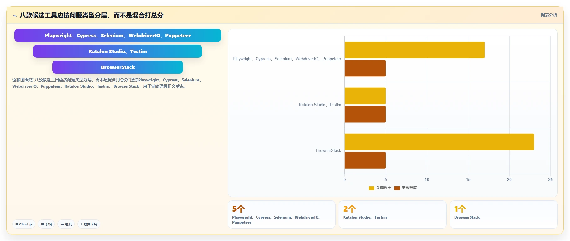Viewport: 570px width, 241px height.
Task: Click the BrowserStack y-axis label in chart
Action: (328, 150)
